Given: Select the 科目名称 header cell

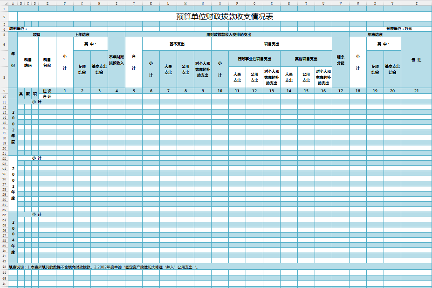Looking at the screenshot, I should [x=47, y=62].
